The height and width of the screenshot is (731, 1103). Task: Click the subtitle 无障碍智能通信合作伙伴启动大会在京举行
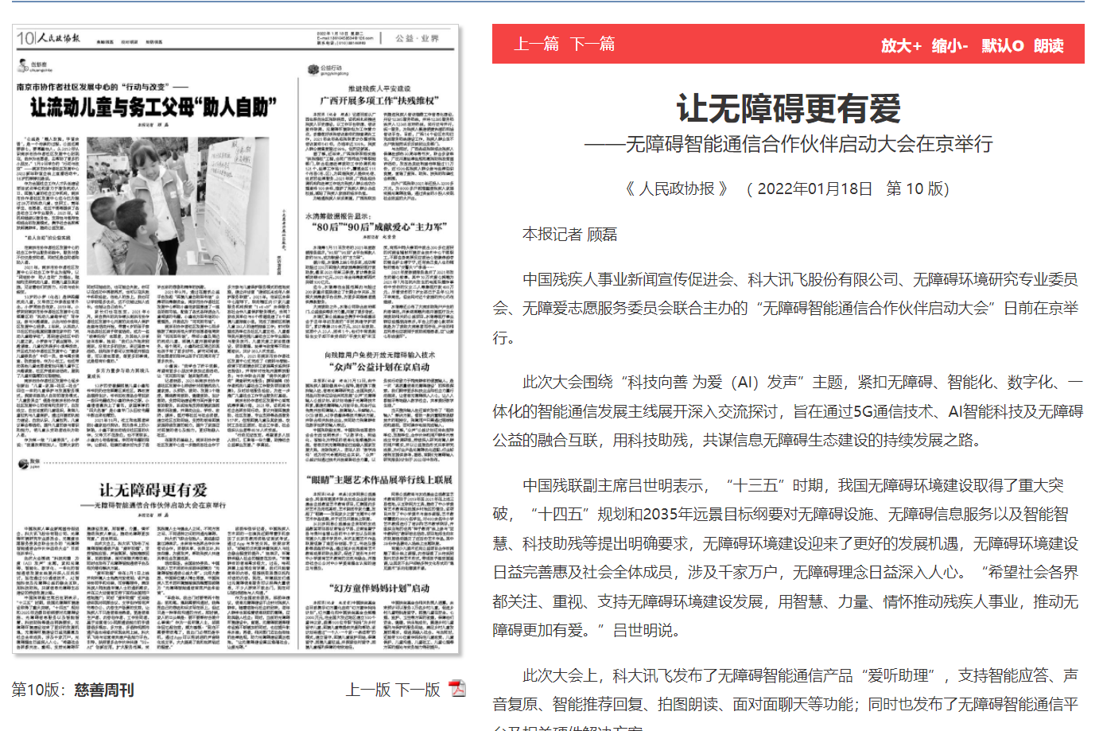coord(809,144)
